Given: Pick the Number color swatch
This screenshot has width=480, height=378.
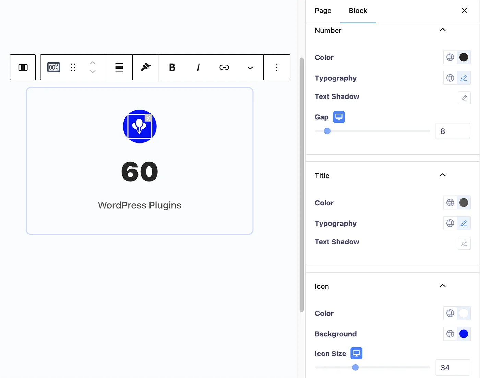Looking at the screenshot, I should click(464, 57).
